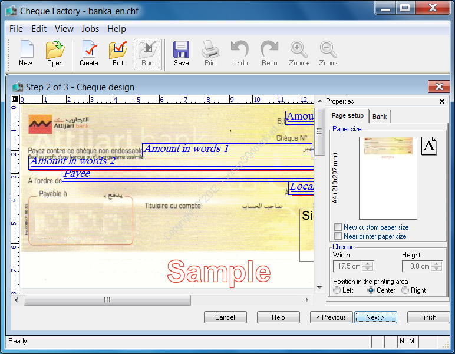Image resolution: width=455 pixels, height=354 pixels.
Task: Select the Payee field on cheque
Action: point(188,174)
